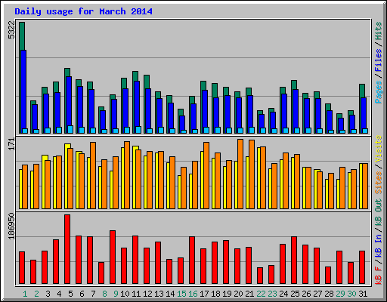Screen dimensions: 387x302
Task: Click the blue files bar for day 11
Action: click(137, 103)
